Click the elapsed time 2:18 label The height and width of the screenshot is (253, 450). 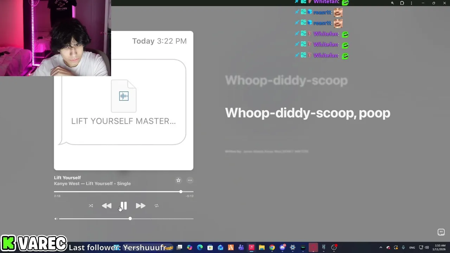[x=57, y=196]
